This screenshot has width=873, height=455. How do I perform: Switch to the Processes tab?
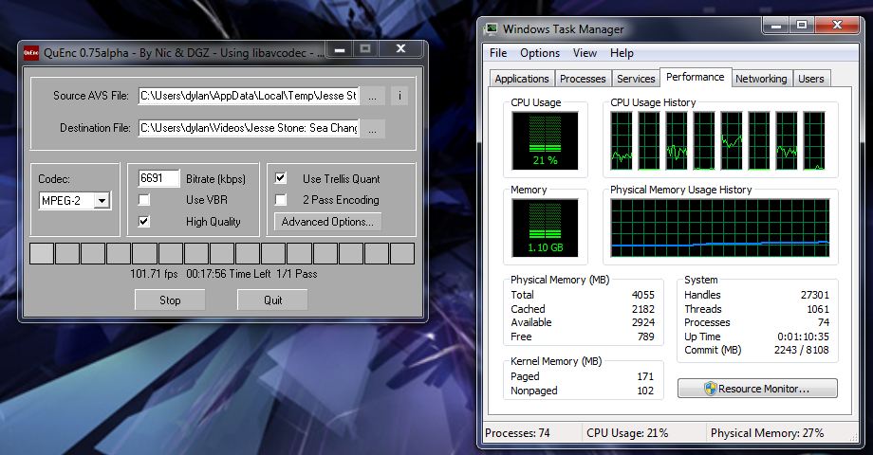click(583, 79)
